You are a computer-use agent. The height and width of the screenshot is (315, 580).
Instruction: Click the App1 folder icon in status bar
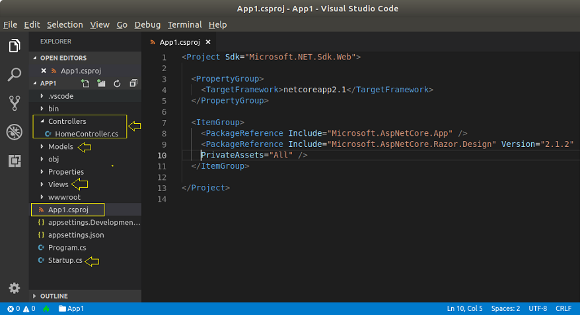[62, 308]
